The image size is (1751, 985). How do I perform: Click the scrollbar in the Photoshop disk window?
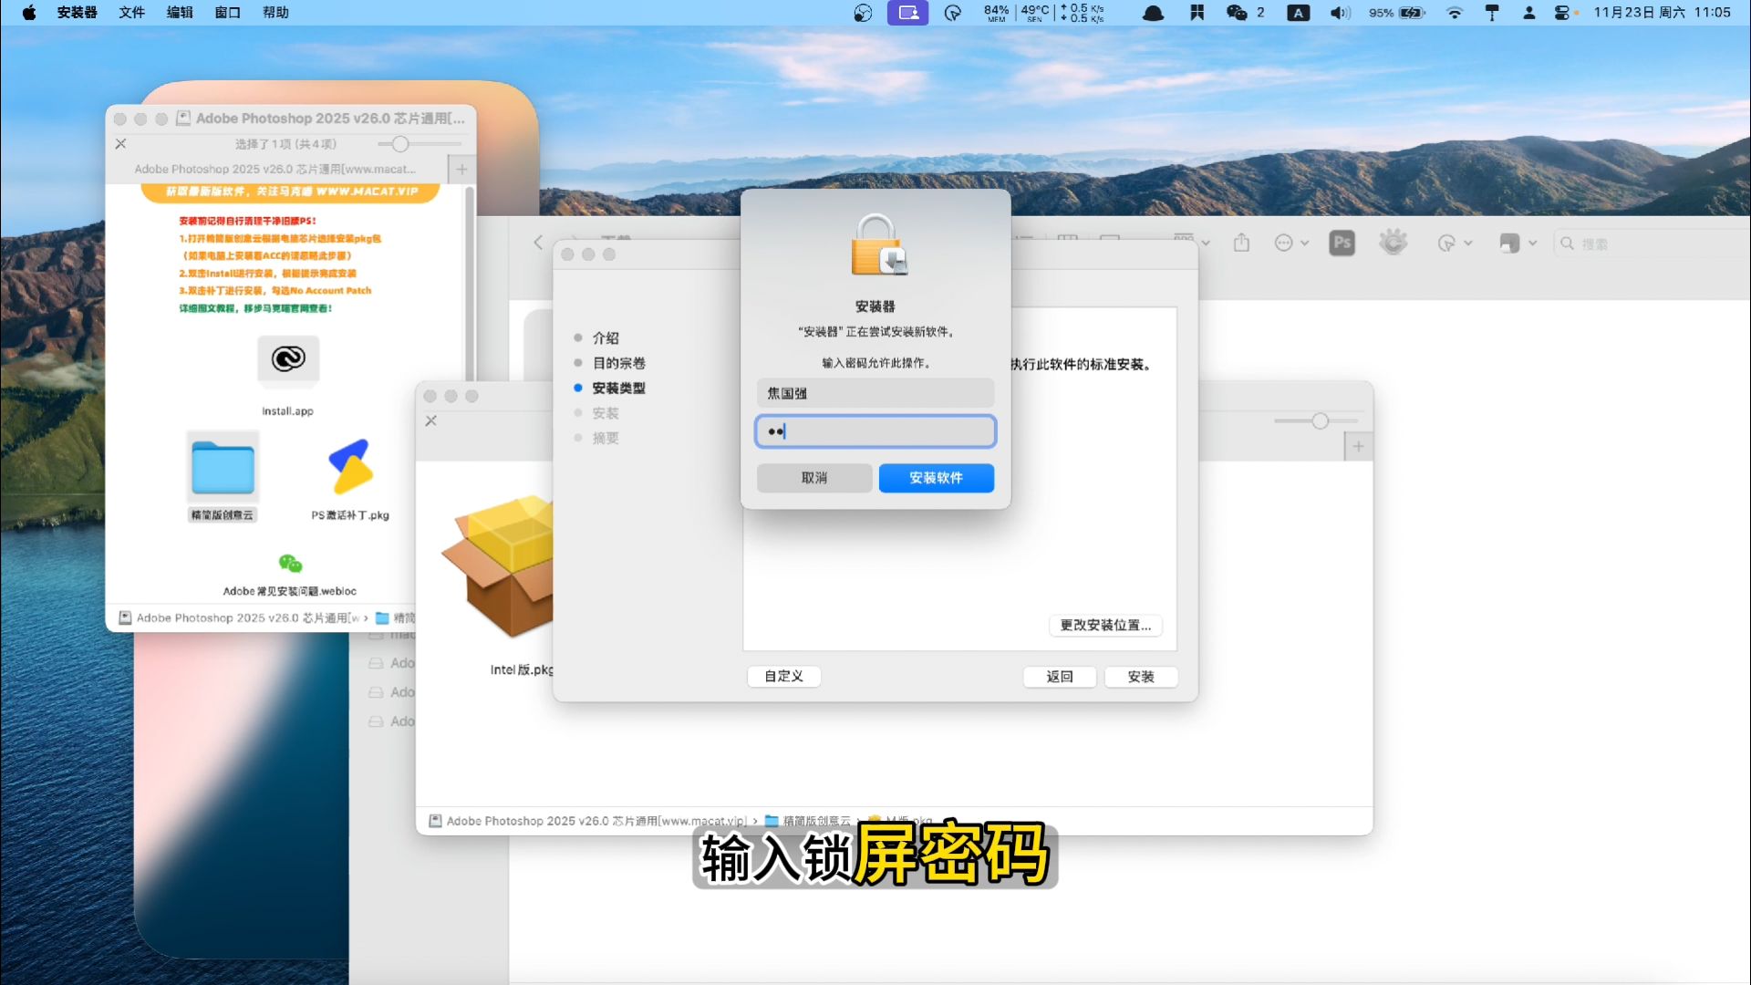point(471,285)
